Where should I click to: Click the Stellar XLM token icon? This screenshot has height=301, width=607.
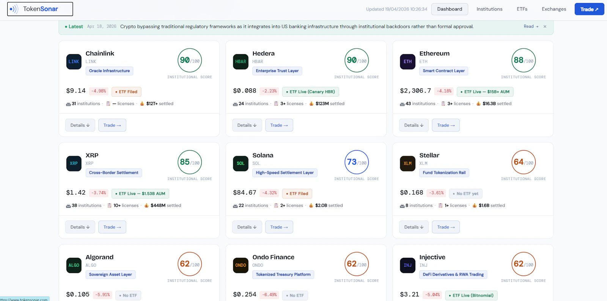[x=407, y=164]
